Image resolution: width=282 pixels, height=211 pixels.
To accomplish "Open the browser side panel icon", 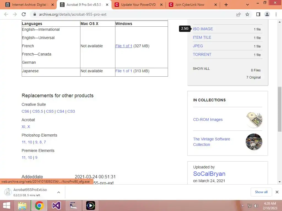I will coord(258,14).
